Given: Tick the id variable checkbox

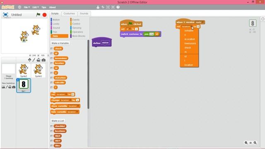Looking at the screenshot, I should [51, 53].
